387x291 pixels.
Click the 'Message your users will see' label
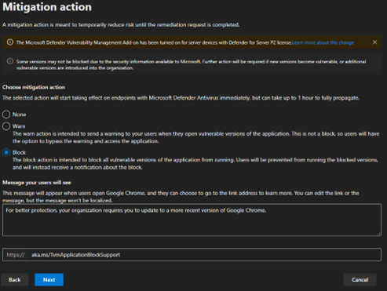(x=37, y=183)
